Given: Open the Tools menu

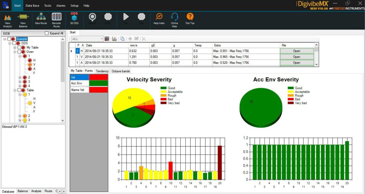Looking at the screenshot, I should (48, 6).
